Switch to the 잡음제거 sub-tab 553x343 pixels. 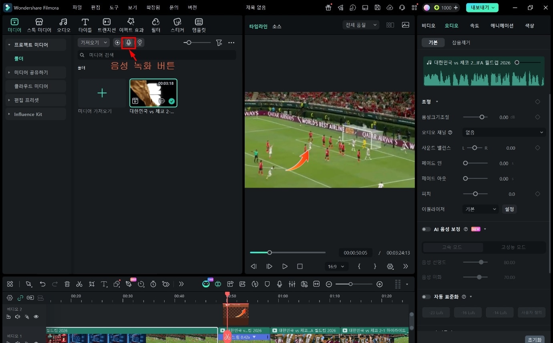click(x=461, y=42)
